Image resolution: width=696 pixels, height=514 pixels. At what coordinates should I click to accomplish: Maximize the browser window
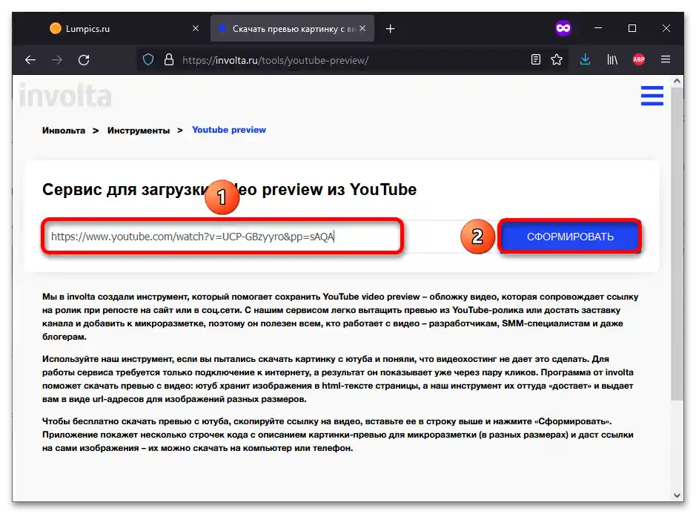[632, 28]
